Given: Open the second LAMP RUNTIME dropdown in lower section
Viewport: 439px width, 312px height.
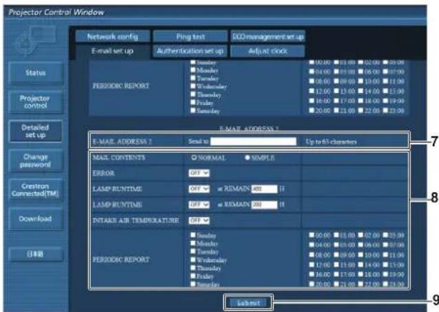Looking at the screenshot, I should pyautogui.click(x=198, y=205).
